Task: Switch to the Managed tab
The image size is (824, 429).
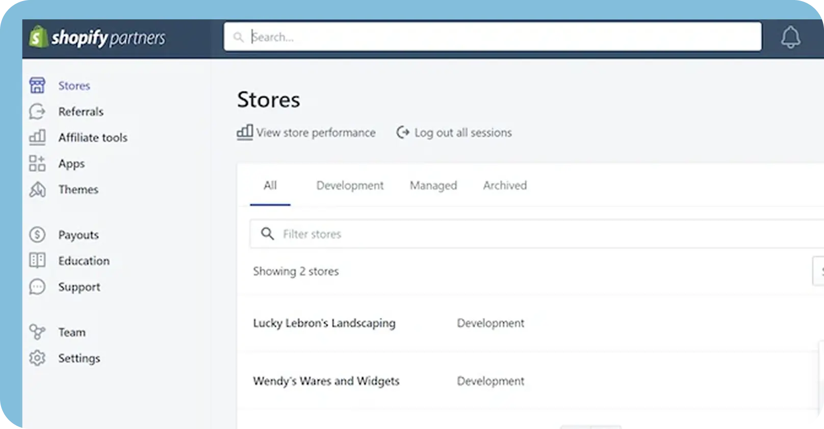Action: pyautogui.click(x=433, y=185)
